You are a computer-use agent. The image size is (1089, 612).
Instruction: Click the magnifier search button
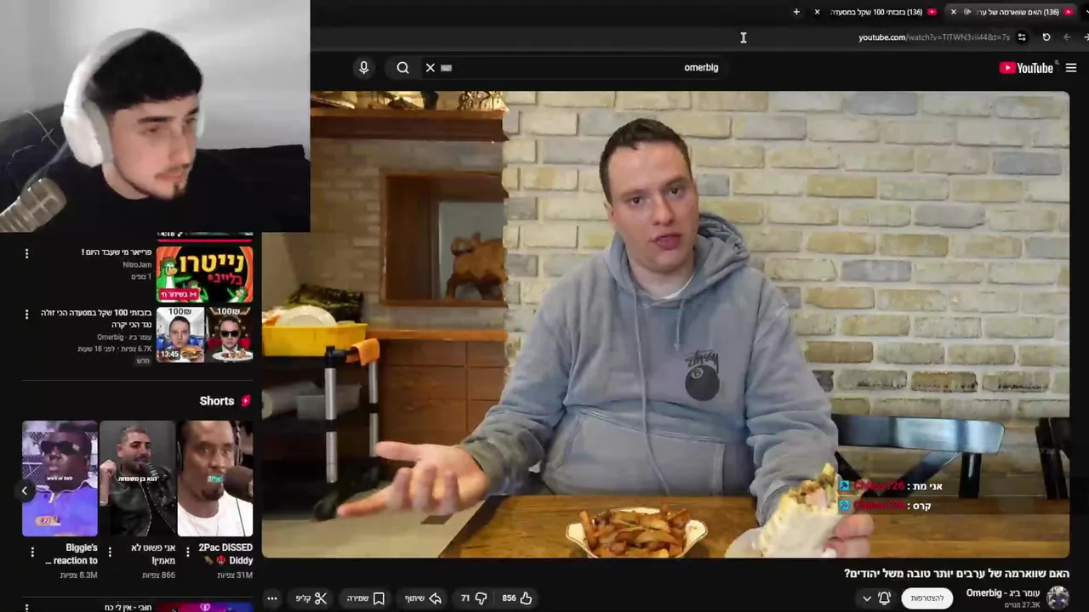click(403, 68)
